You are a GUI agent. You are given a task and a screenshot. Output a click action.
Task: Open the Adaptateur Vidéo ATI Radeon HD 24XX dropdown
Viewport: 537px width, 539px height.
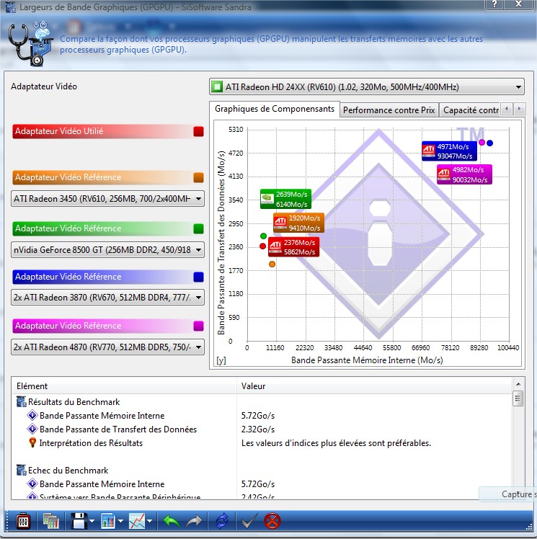coord(366,86)
